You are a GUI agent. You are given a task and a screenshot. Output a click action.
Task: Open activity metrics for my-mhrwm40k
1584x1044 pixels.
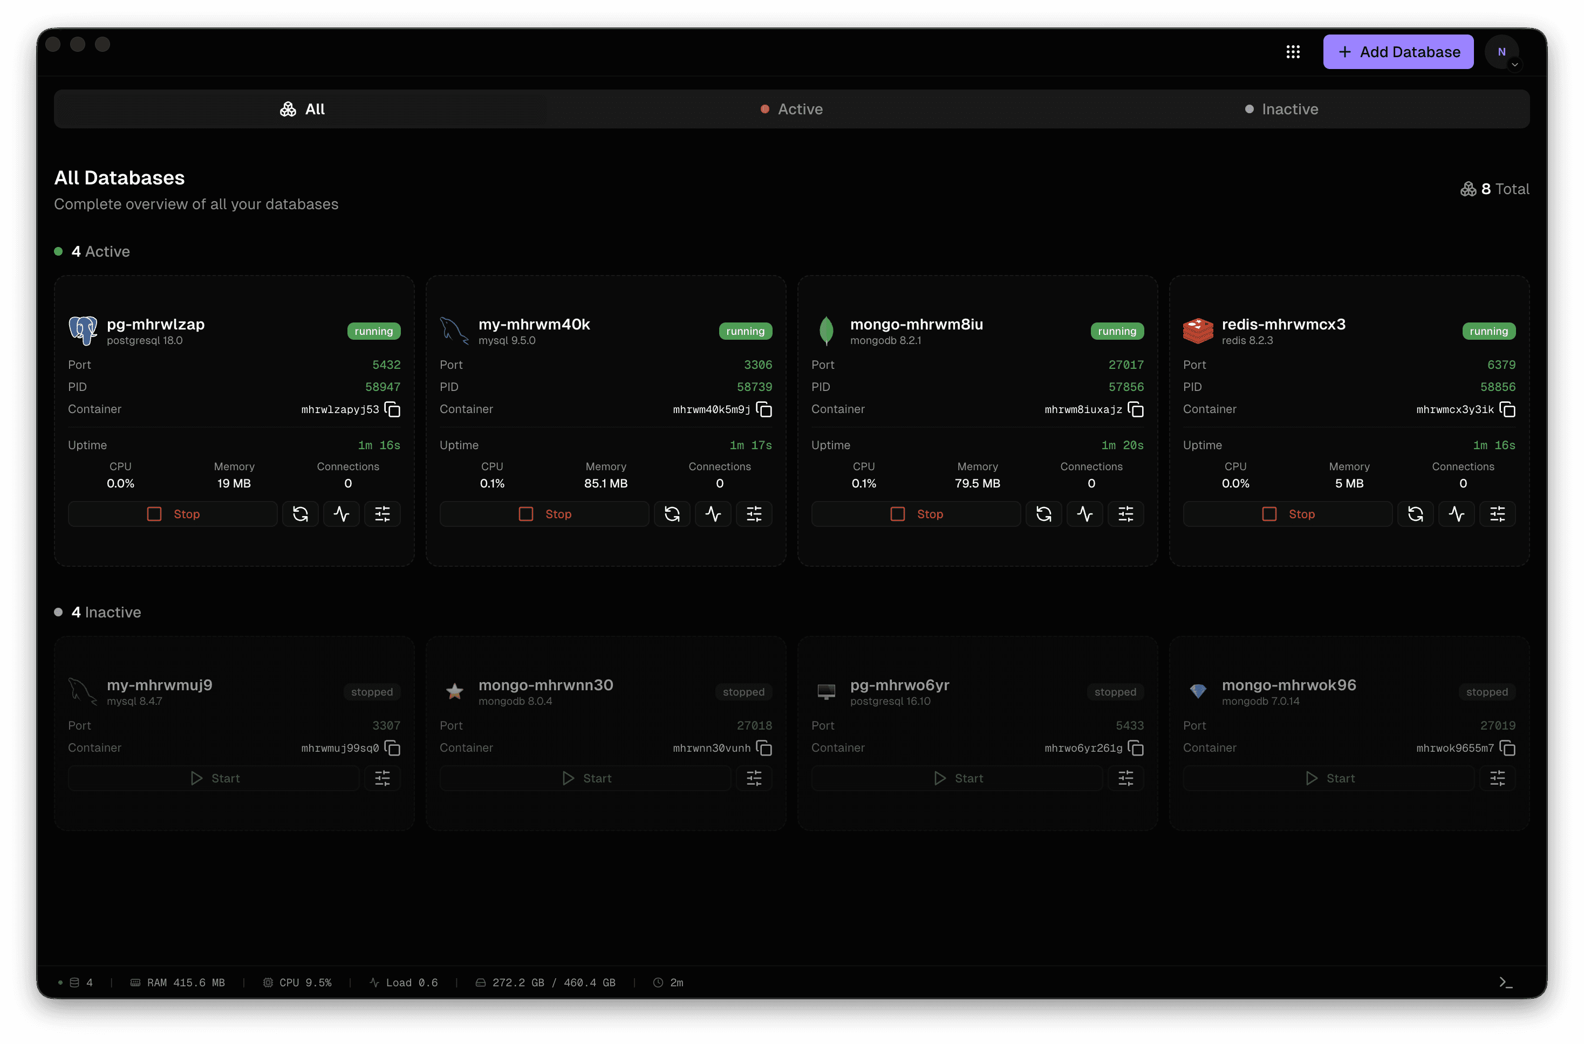(x=713, y=513)
